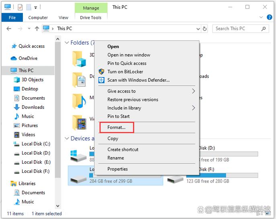The image size is (276, 219).
Task: Select Local Disk (E:) in sidebar
Action: [x=32, y=162]
